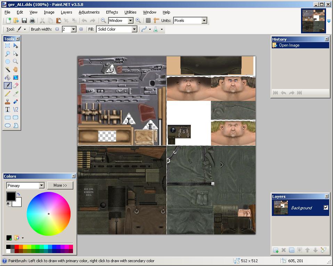Select the Freeform Shape tool
The width and height of the screenshot is (333, 266).
click(x=16, y=126)
